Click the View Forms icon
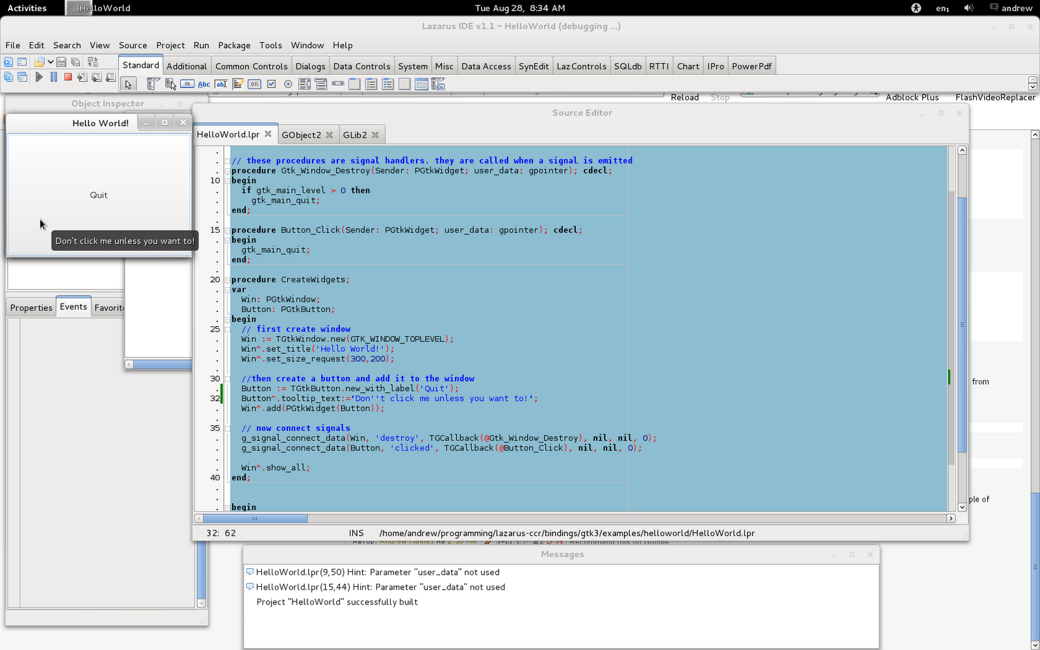The height and width of the screenshot is (650, 1040). 22,77
